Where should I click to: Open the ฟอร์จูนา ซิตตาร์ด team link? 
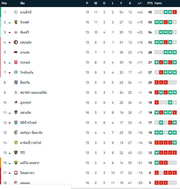click(x=31, y=133)
